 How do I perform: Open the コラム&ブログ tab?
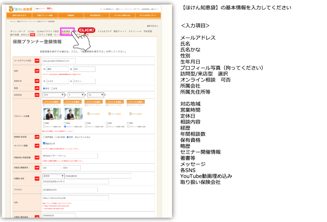pos(104,31)
